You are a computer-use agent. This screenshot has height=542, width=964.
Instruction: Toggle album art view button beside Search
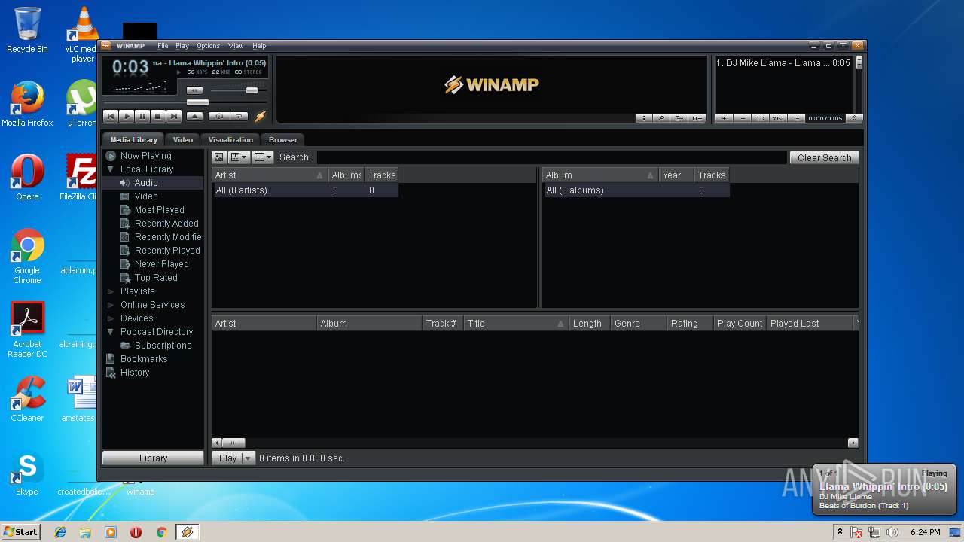pos(218,157)
